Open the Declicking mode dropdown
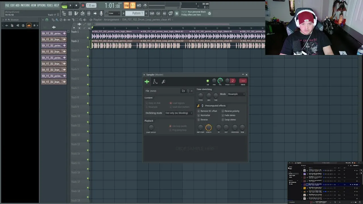The image size is (363, 204). click(179, 113)
